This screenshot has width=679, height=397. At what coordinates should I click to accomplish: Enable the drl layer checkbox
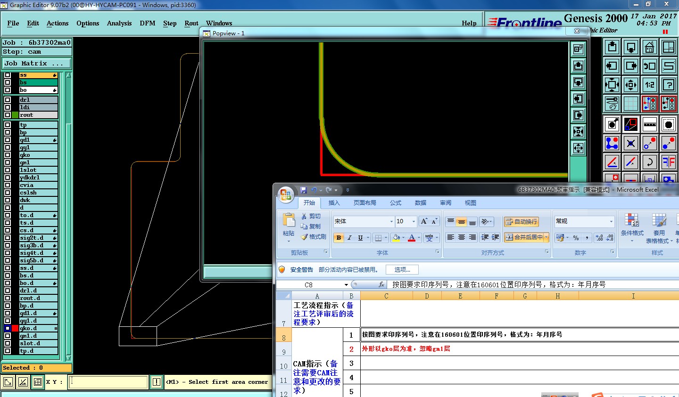click(8, 100)
